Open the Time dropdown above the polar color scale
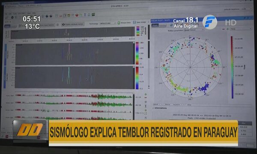This screenshot has height=154, width=257. [x=241, y=29]
